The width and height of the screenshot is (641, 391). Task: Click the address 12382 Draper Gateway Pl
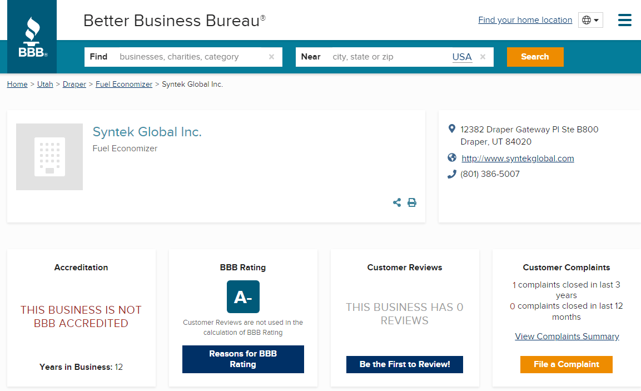pyautogui.click(x=529, y=135)
